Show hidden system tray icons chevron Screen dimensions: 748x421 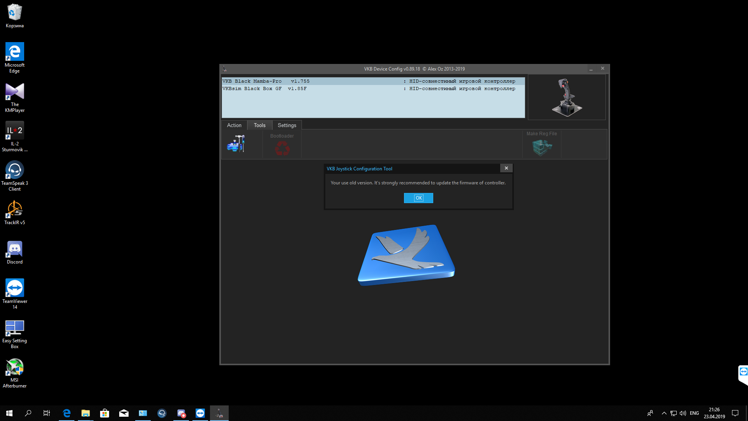click(664, 413)
